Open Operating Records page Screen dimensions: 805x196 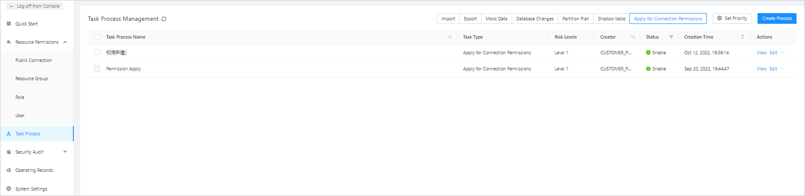click(34, 170)
